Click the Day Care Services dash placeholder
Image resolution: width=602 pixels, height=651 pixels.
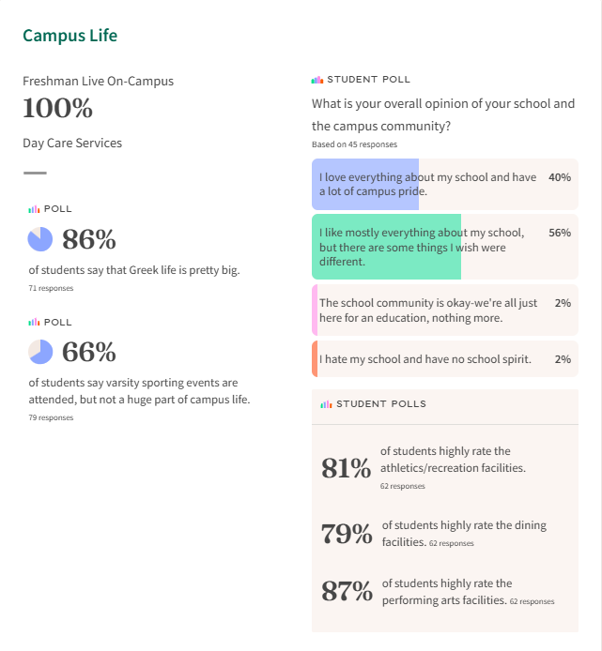pyautogui.click(x=35, y=173)
